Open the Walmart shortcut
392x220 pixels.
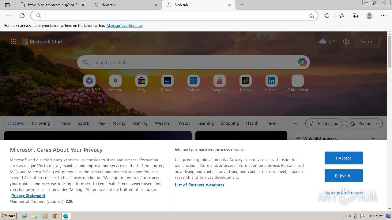194,83
